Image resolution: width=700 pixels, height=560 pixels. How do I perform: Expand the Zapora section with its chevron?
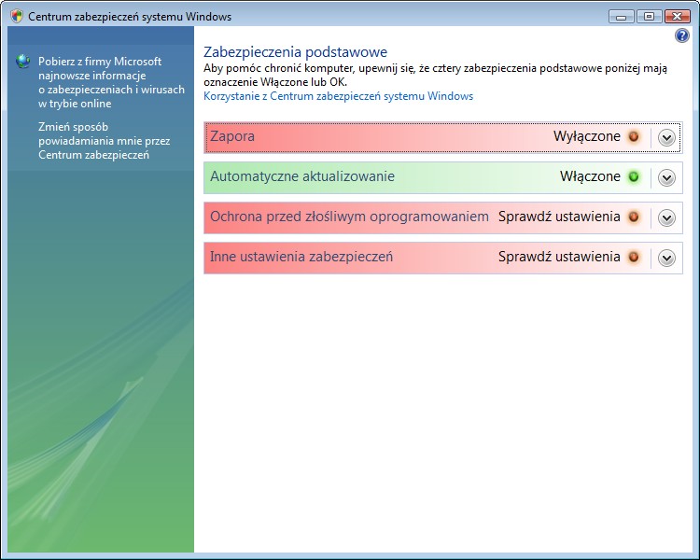click(x=666, y=137)
